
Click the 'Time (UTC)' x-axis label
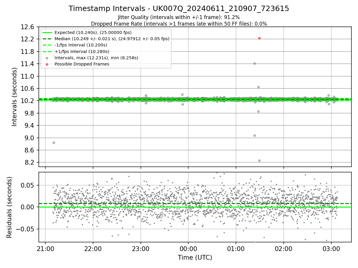(195, 258)
